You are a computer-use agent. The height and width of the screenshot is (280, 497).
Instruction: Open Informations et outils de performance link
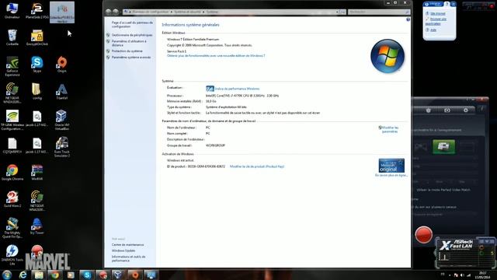(x=128, y=258)
